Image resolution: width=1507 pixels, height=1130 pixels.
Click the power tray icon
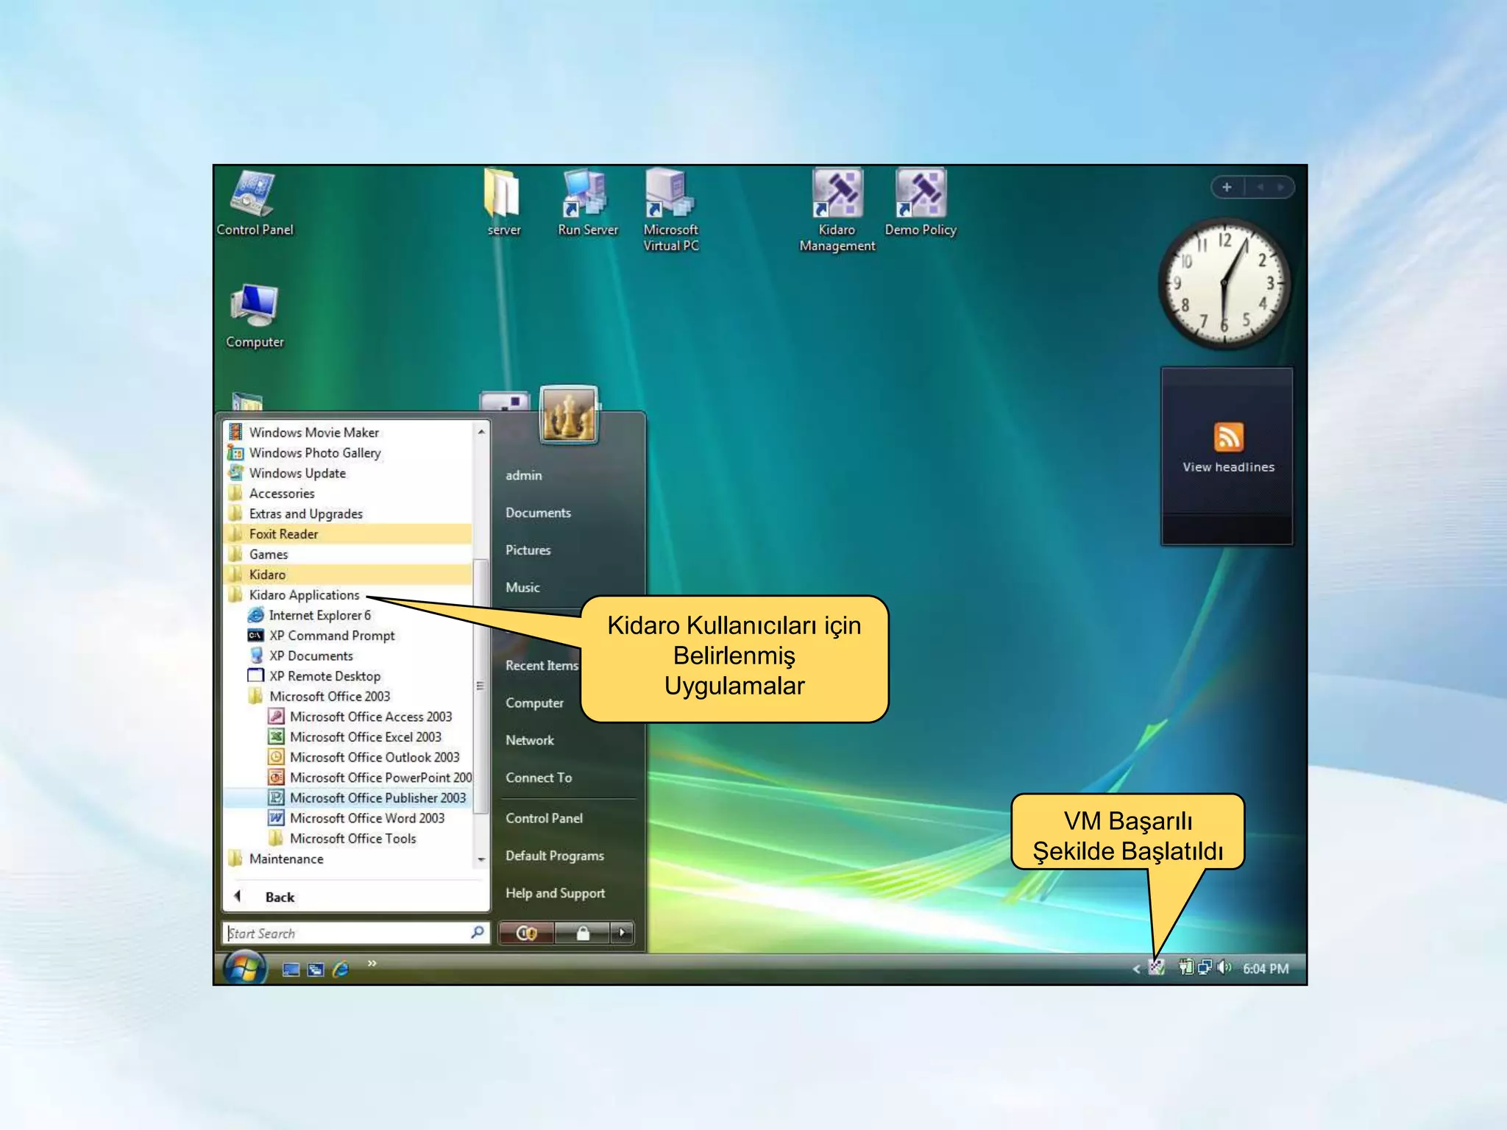tap(1185, 967)
